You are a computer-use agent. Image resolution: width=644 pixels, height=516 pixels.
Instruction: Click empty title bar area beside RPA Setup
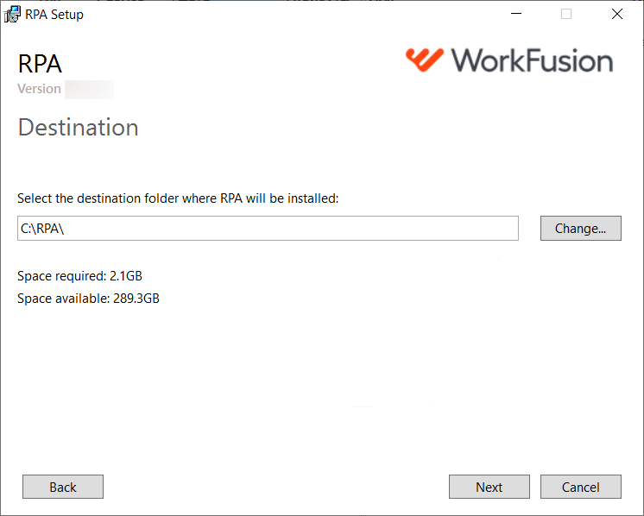pos(287,15)
